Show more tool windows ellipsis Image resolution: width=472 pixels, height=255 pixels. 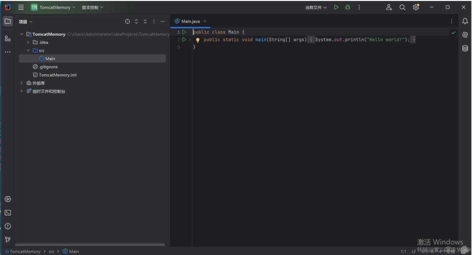8,52
